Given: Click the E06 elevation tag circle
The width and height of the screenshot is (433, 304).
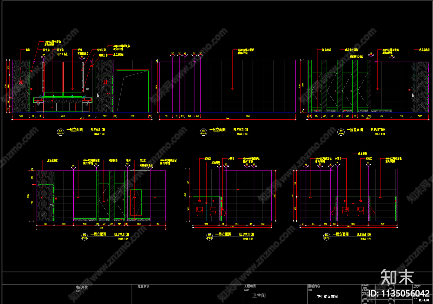Looking at the screenshot, I should pos(327,237).
